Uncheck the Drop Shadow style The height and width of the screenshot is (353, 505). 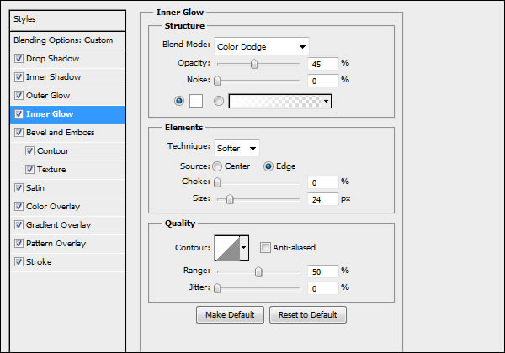(x=19, y=59)
